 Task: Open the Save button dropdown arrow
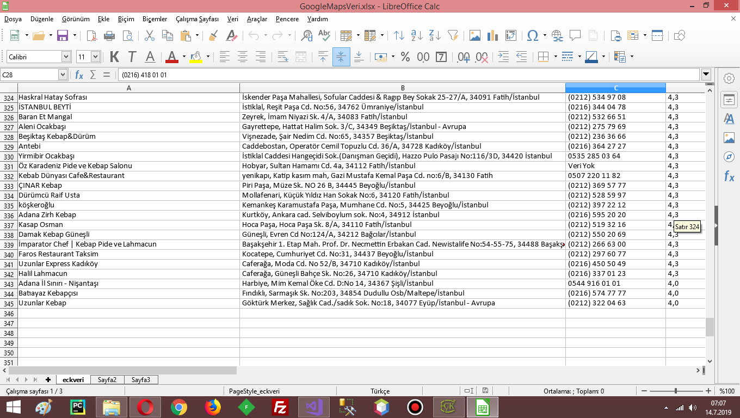click(75, 36)
